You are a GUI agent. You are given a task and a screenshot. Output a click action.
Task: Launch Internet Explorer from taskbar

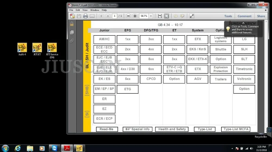[18, 148]
